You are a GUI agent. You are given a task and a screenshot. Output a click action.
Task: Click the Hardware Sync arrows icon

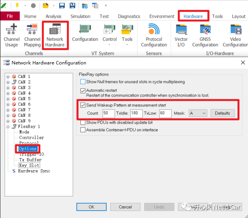click(x=14, y=171)
